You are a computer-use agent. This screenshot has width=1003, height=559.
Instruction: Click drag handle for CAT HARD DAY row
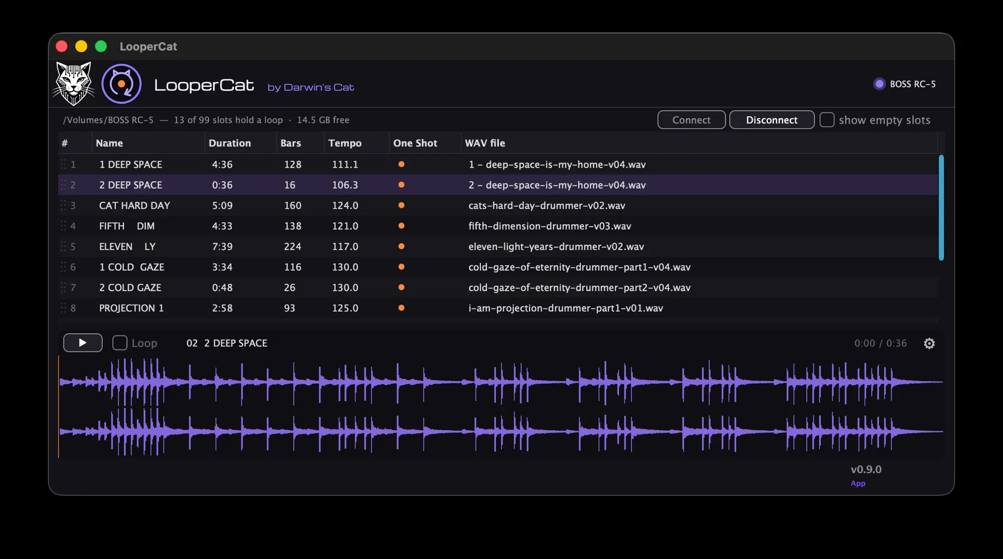click(x=63, y=206)
